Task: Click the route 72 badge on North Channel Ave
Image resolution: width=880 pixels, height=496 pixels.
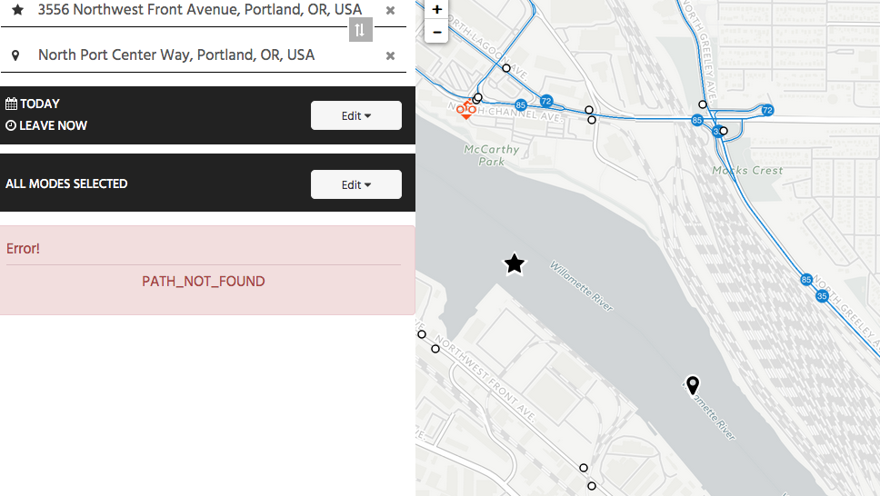Action: (546, 101)
